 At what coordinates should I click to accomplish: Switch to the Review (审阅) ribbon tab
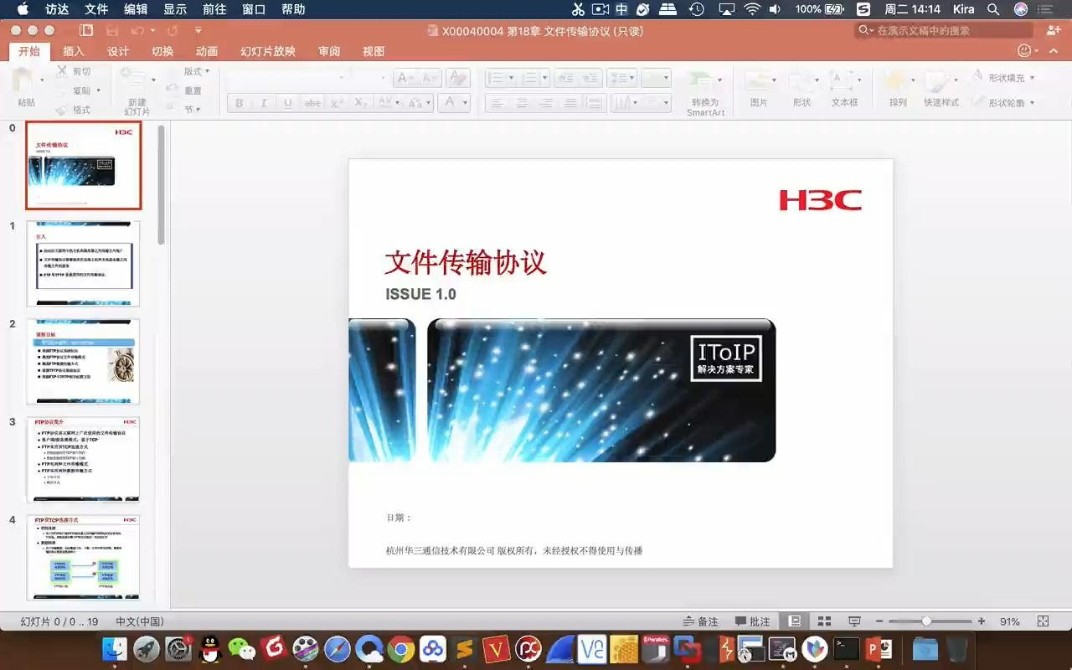[x=329, y=51]
